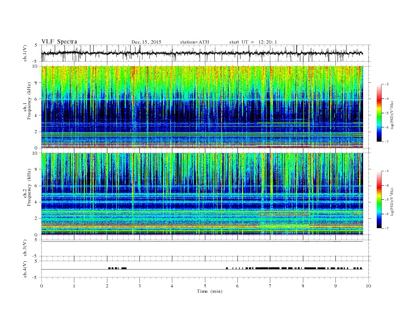
Task: Click the "VLF Spectra" plot title
Action: (59, 41)
